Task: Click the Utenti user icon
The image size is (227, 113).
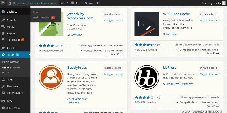Action: 3,80
